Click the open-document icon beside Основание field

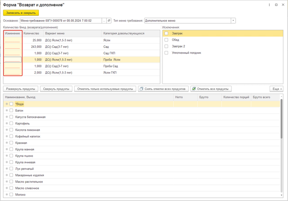pos(109,21)
